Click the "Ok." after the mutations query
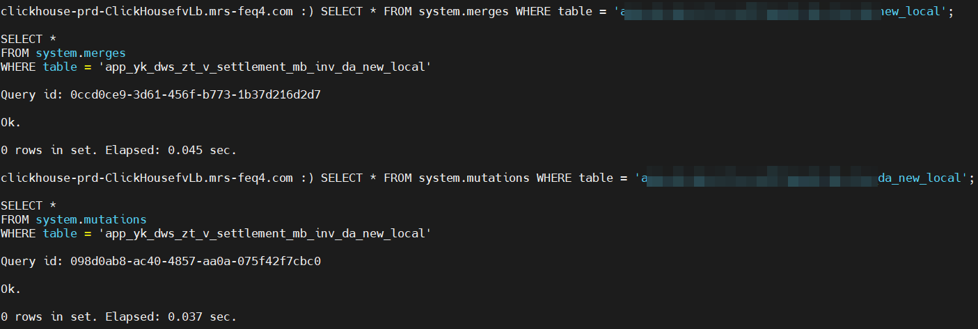Viewport: 978px width, 329px height. tap(10, 289)
